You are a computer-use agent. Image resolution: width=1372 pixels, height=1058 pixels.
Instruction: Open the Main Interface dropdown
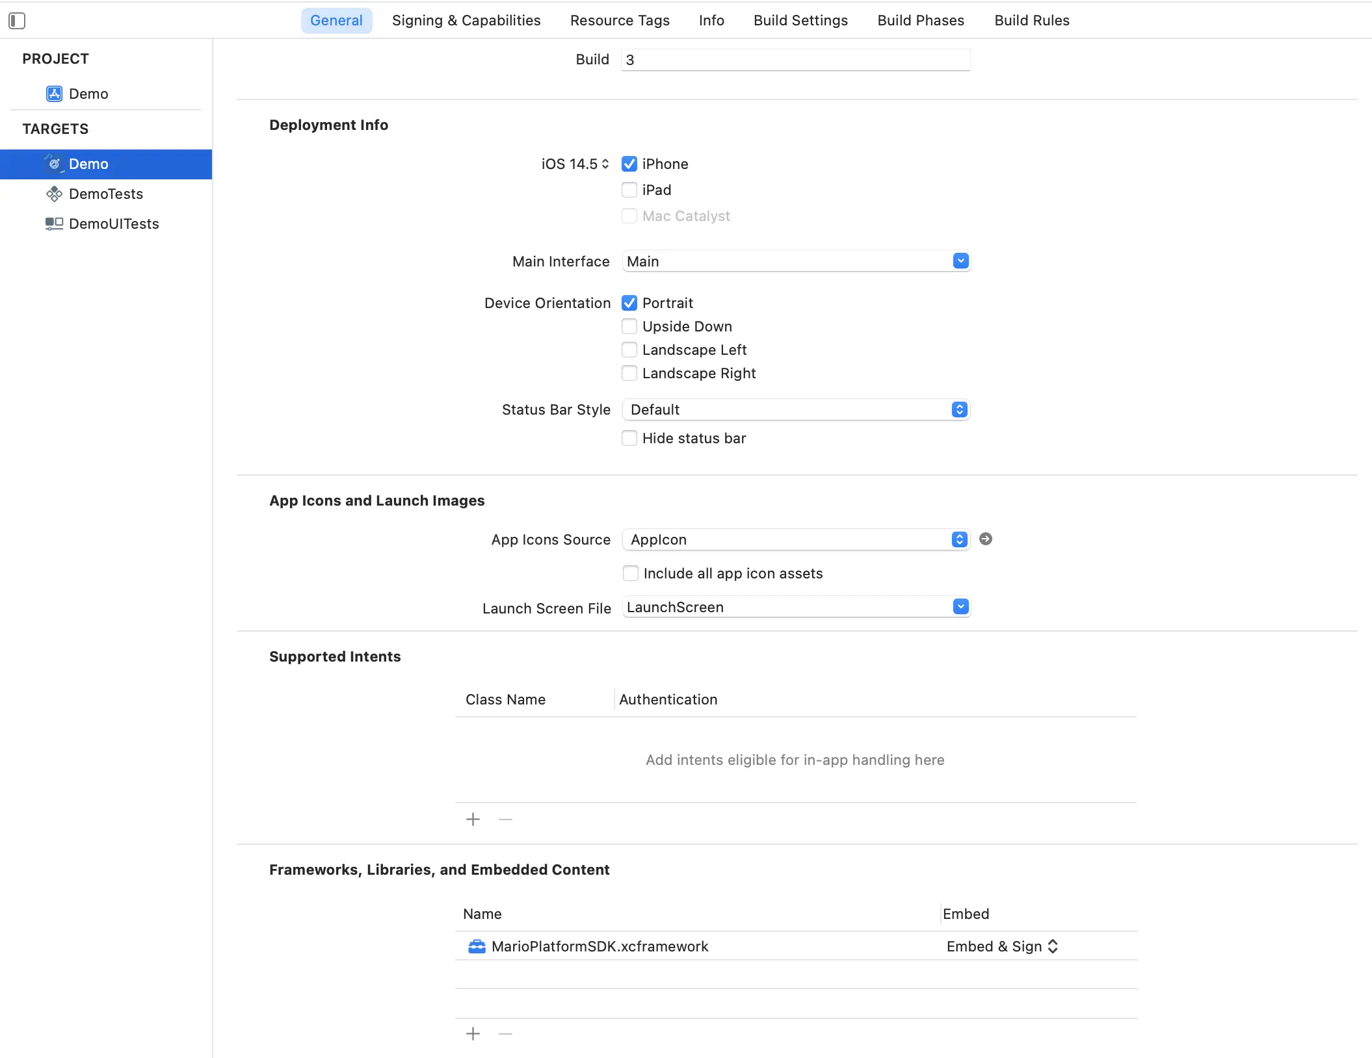click(960, 261)
